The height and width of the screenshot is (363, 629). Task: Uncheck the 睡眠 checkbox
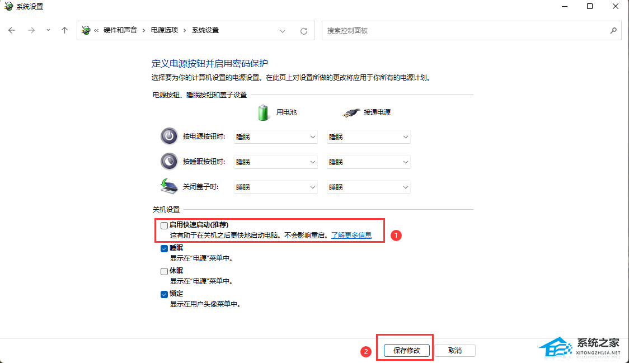[164, 248]
